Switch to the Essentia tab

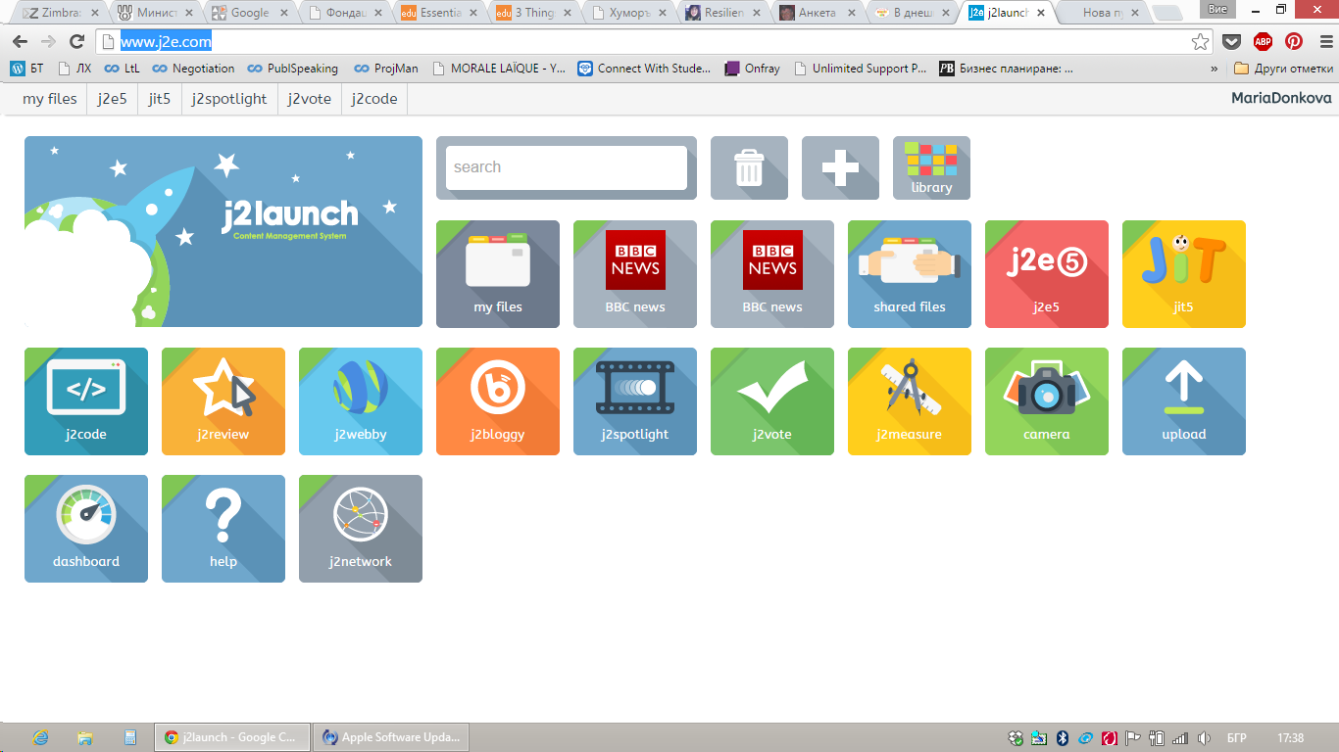pos(440,14)
